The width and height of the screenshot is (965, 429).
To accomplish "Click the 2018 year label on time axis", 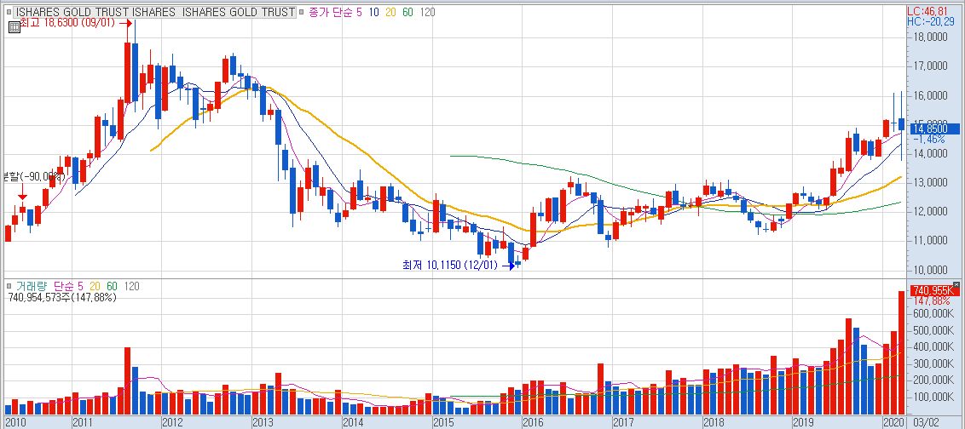I will [714, 422].
